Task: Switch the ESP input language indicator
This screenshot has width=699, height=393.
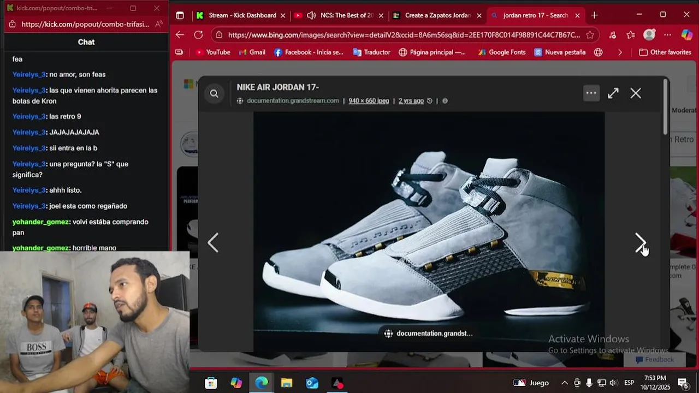Action: click(629, 383)
